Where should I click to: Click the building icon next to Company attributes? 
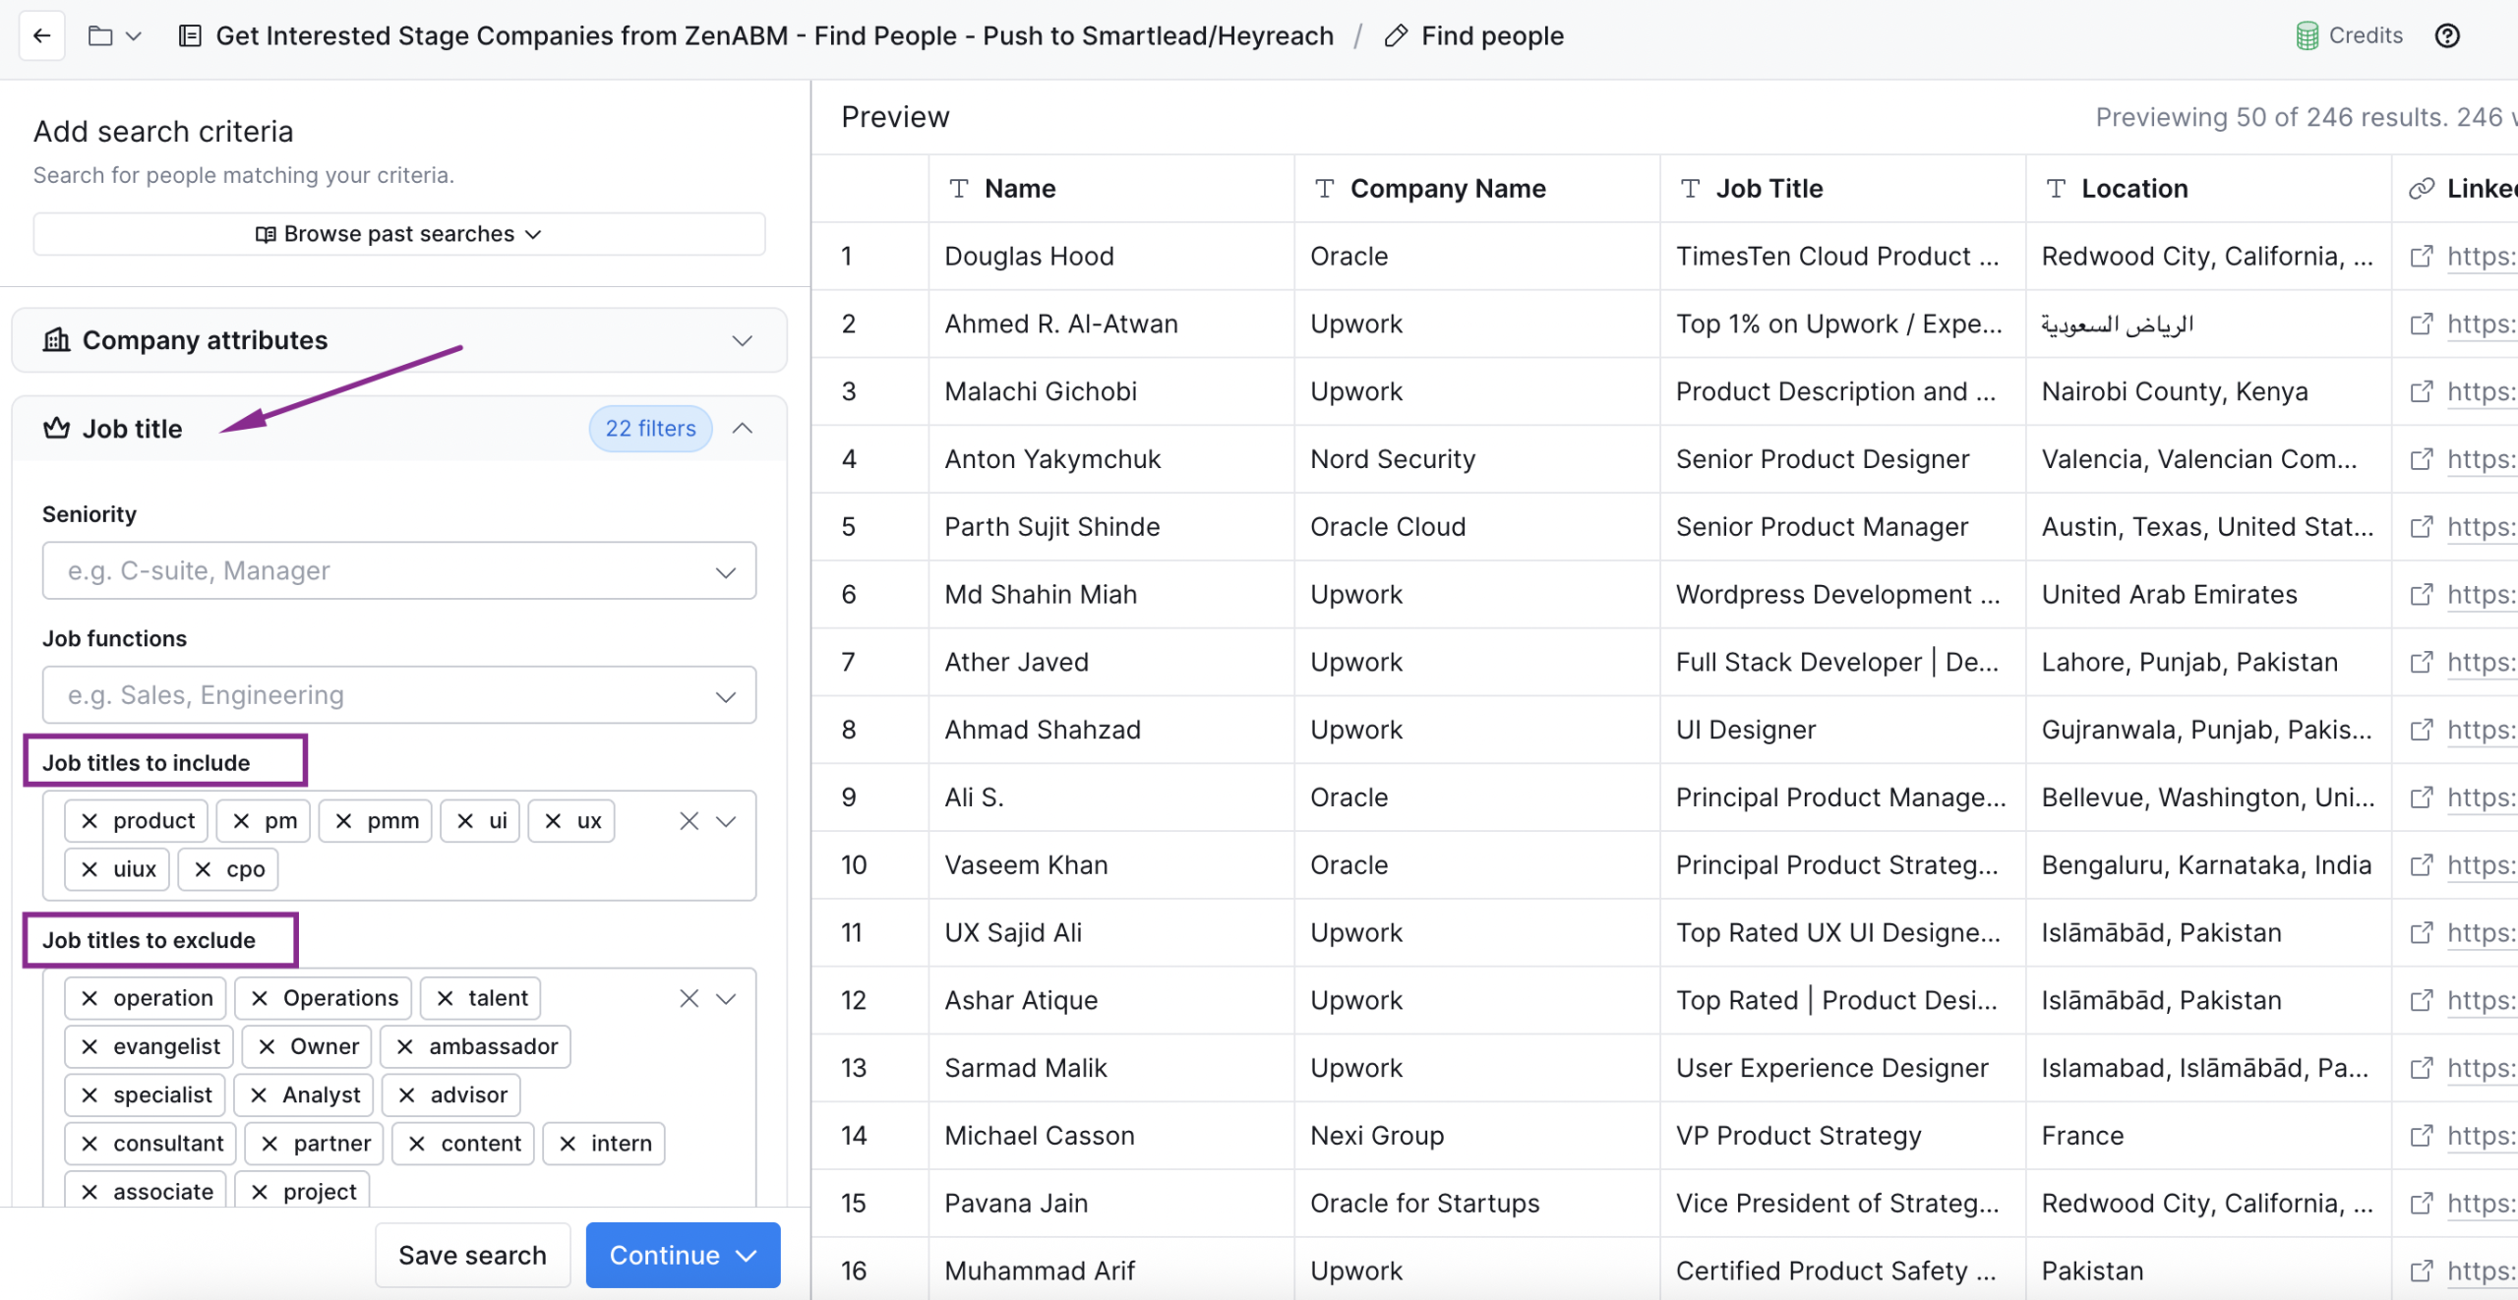[x=56, y=340]
